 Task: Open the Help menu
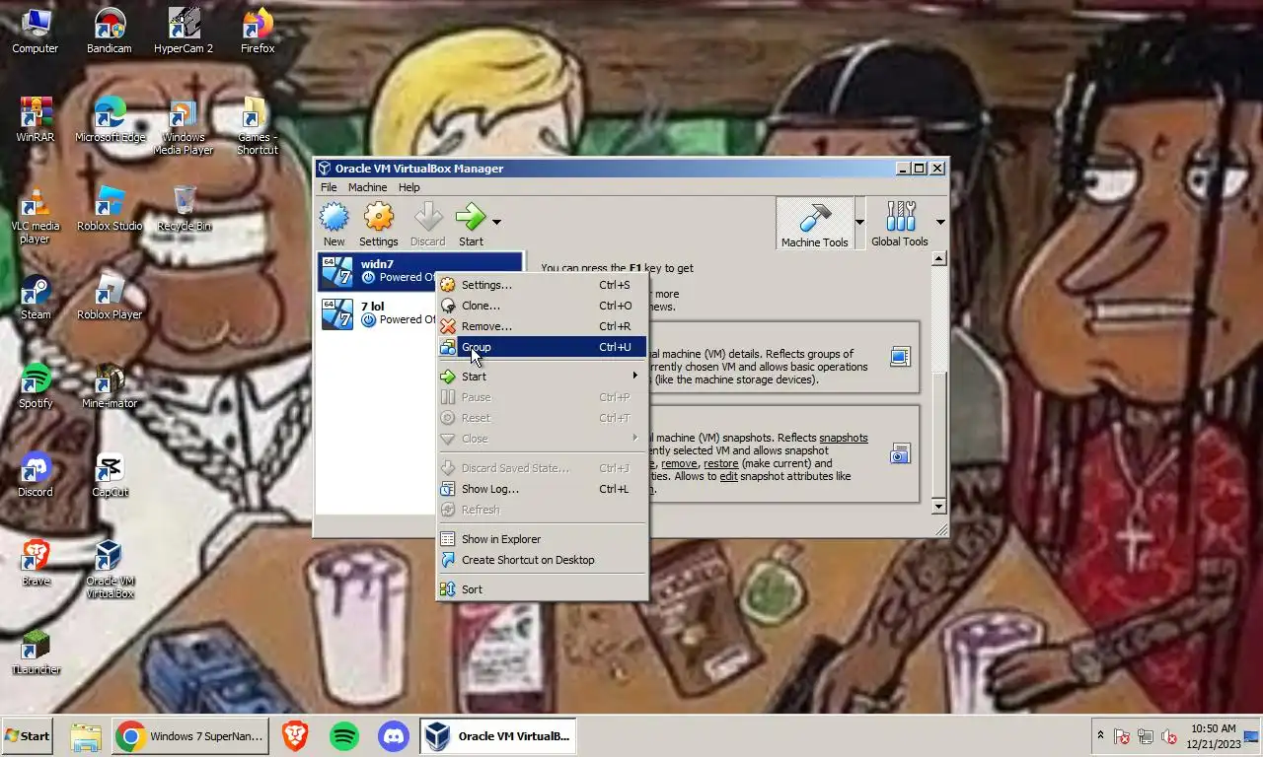point(409,187)
